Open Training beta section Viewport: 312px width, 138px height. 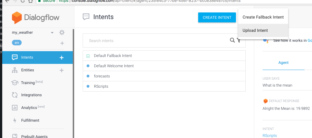coord(32,82)
